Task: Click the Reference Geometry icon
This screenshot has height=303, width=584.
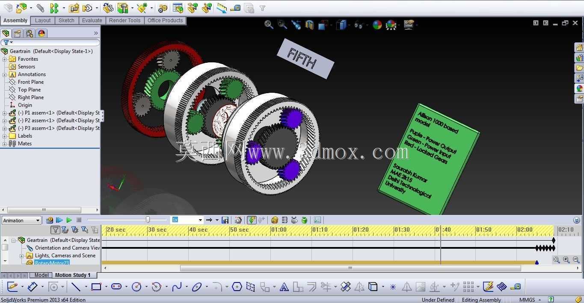Action: [x=142, y=8]
